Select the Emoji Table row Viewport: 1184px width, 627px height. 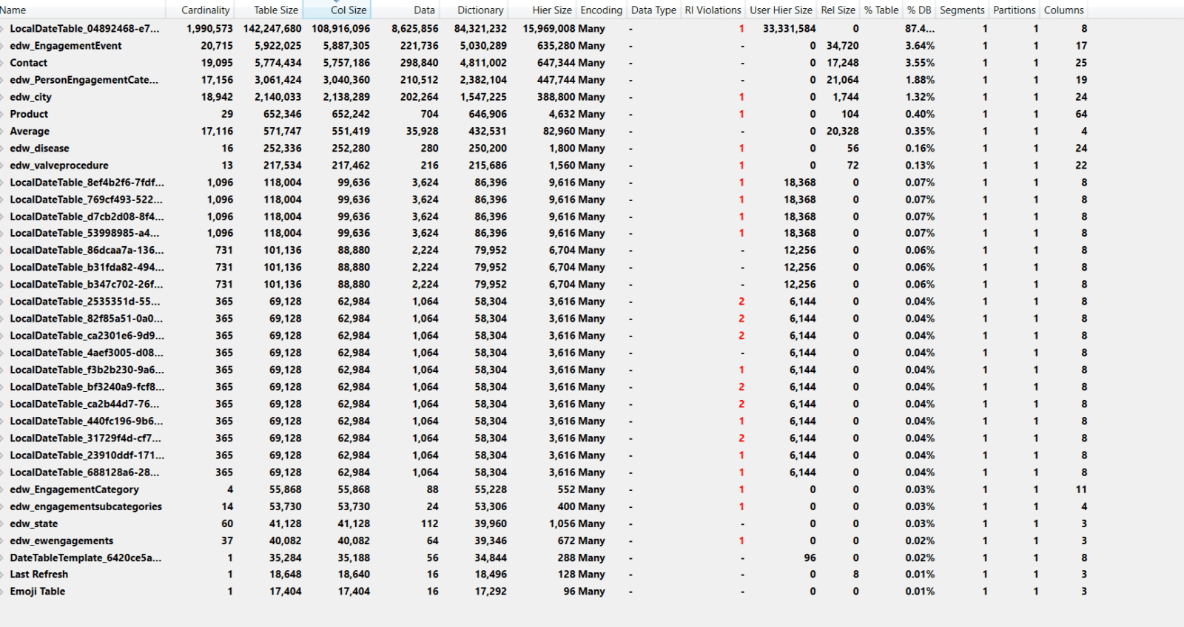click(x=544, y=592)
